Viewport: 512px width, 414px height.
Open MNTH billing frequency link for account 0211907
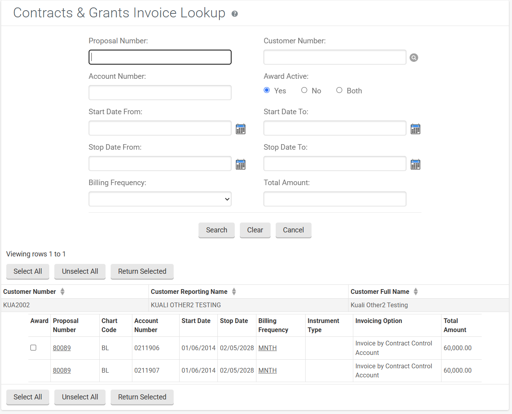[x=267, y=370]
